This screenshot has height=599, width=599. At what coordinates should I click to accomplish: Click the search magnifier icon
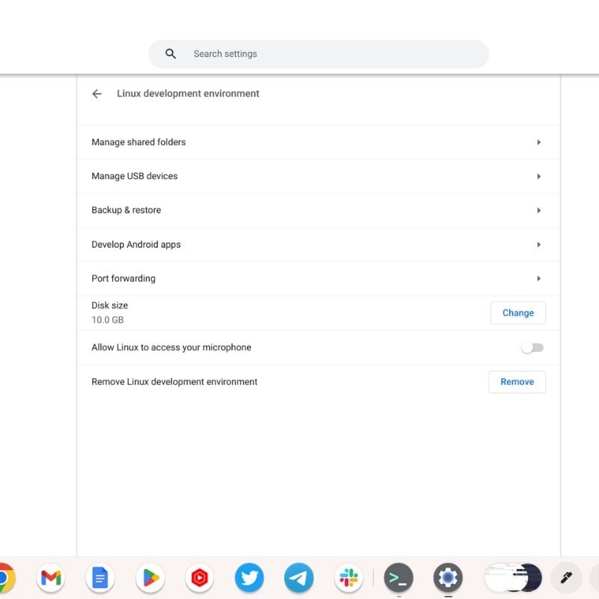tap(171, 54)
